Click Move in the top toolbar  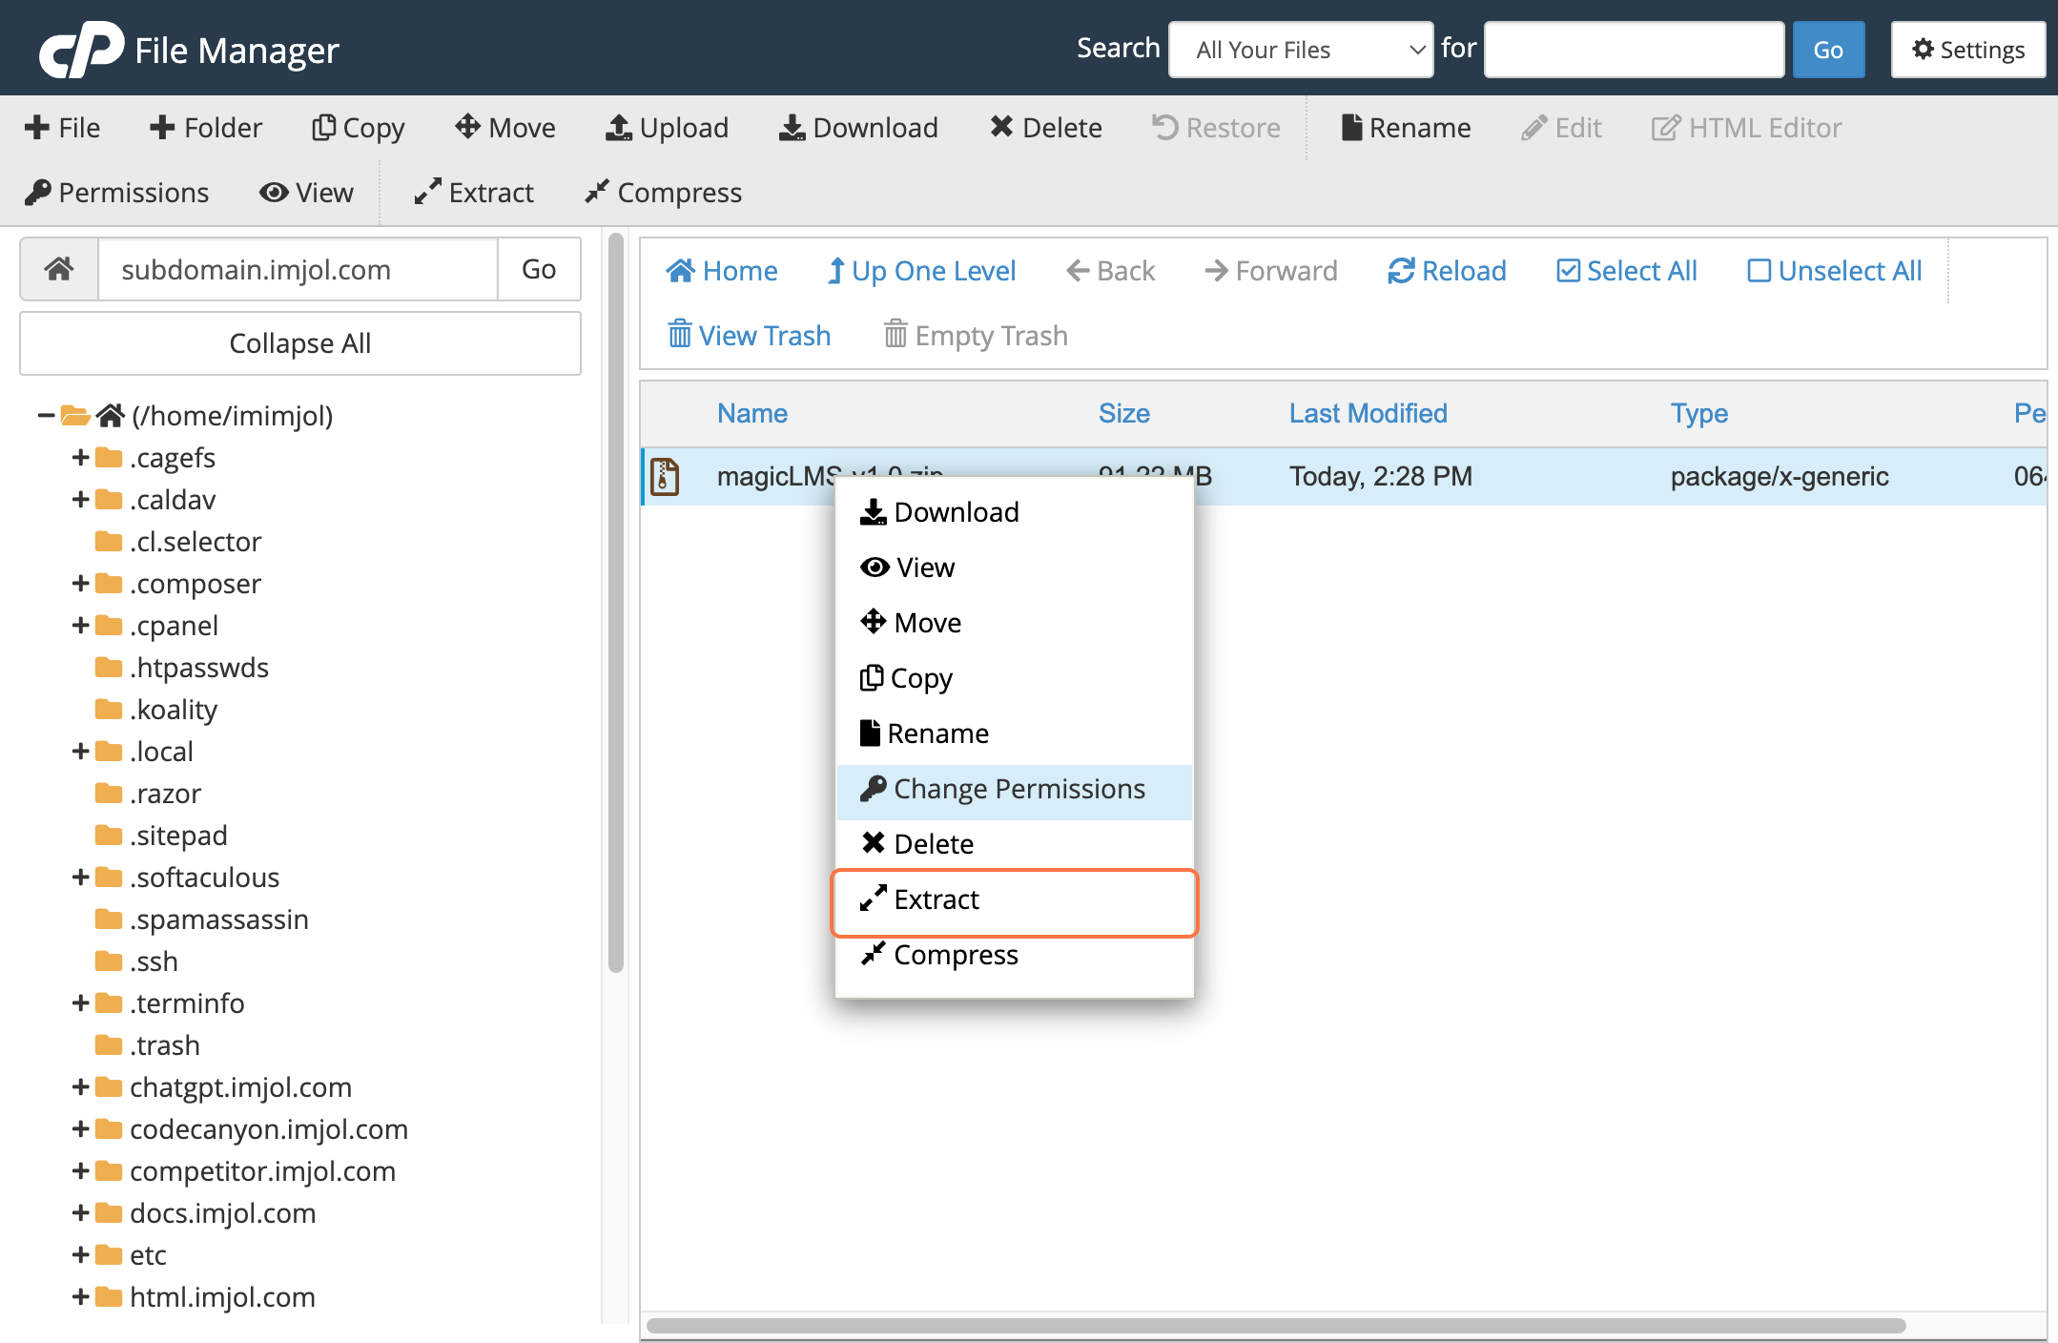point(505,128)
